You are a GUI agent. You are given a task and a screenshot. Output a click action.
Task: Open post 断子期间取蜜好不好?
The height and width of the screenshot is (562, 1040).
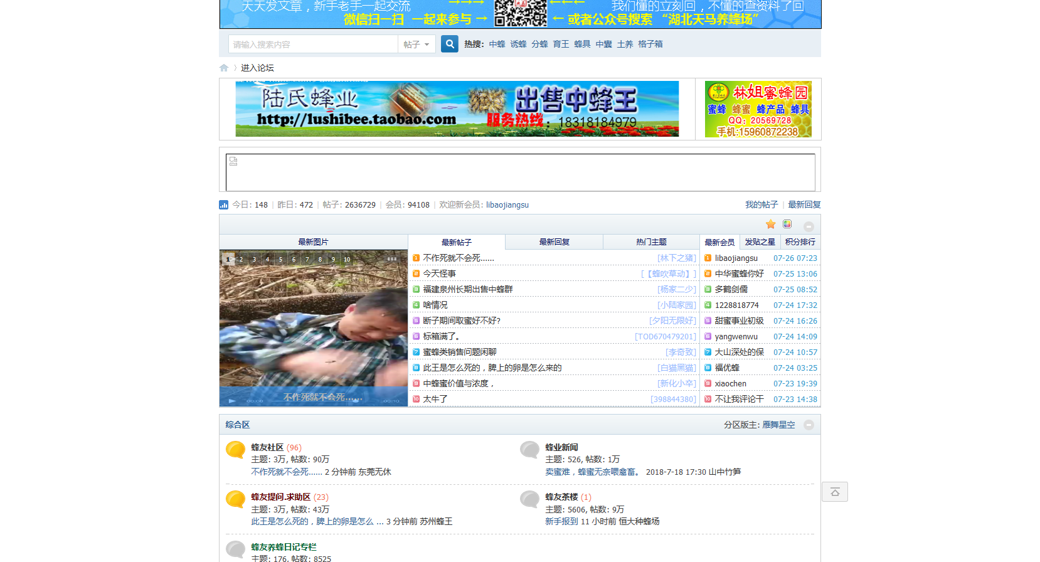coord(462,321)
